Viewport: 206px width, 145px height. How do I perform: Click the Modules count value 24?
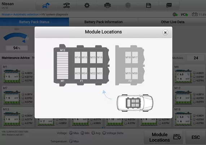coord(196,58)
